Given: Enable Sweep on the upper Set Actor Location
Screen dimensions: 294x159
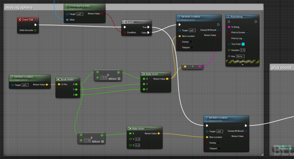Looking at the screenshot, I should (x=191, y=42).
